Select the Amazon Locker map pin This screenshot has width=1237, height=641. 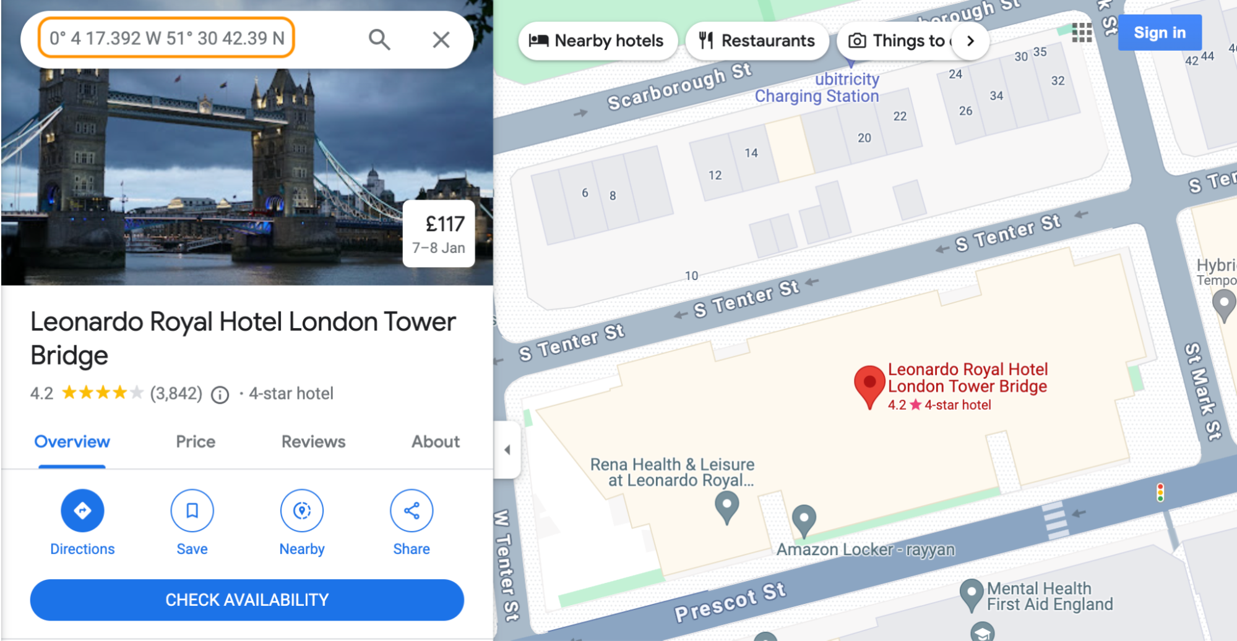(803, 521)
